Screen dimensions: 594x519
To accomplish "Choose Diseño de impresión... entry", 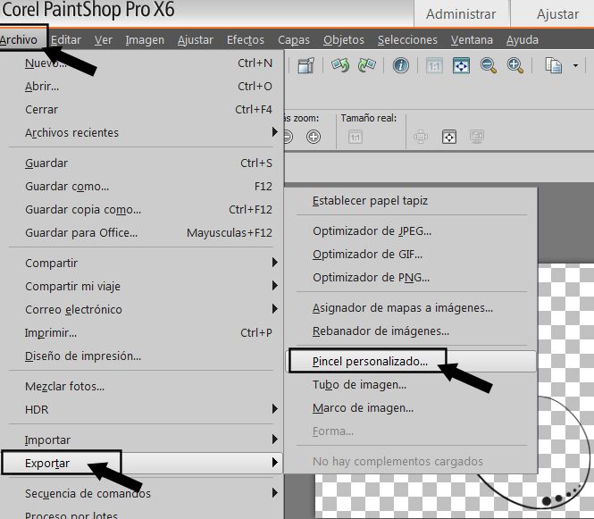I will (x=142, y=356).
